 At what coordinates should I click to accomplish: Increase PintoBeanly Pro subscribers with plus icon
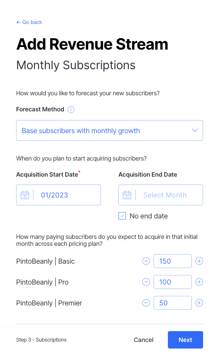199,282
